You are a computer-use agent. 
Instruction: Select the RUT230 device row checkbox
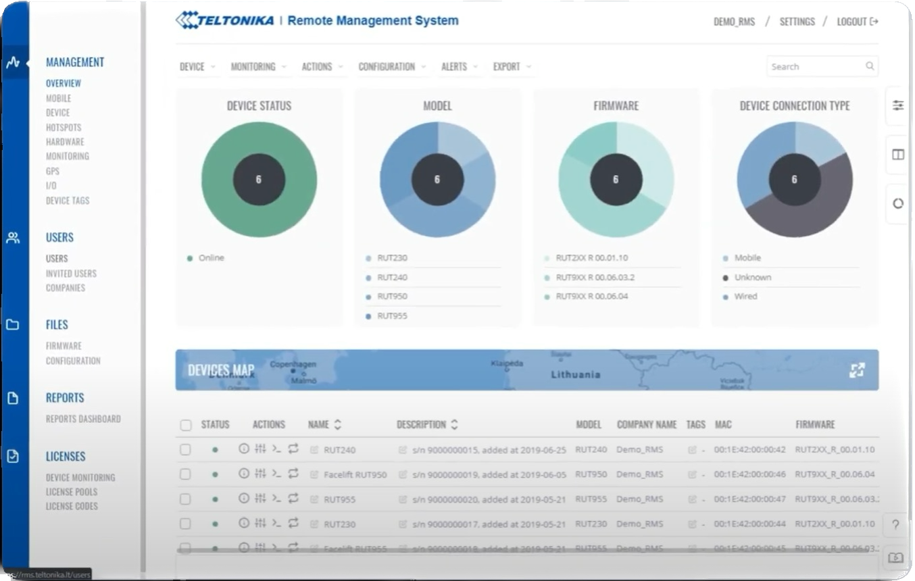185,525
